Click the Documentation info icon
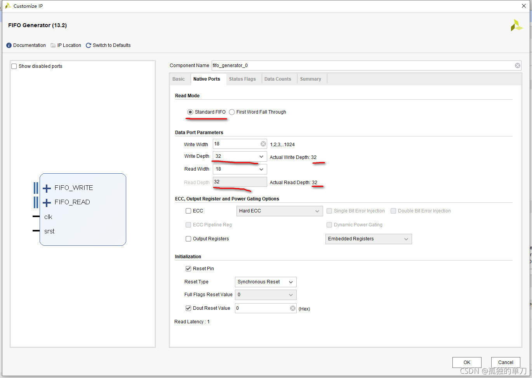 click(9, 45)
